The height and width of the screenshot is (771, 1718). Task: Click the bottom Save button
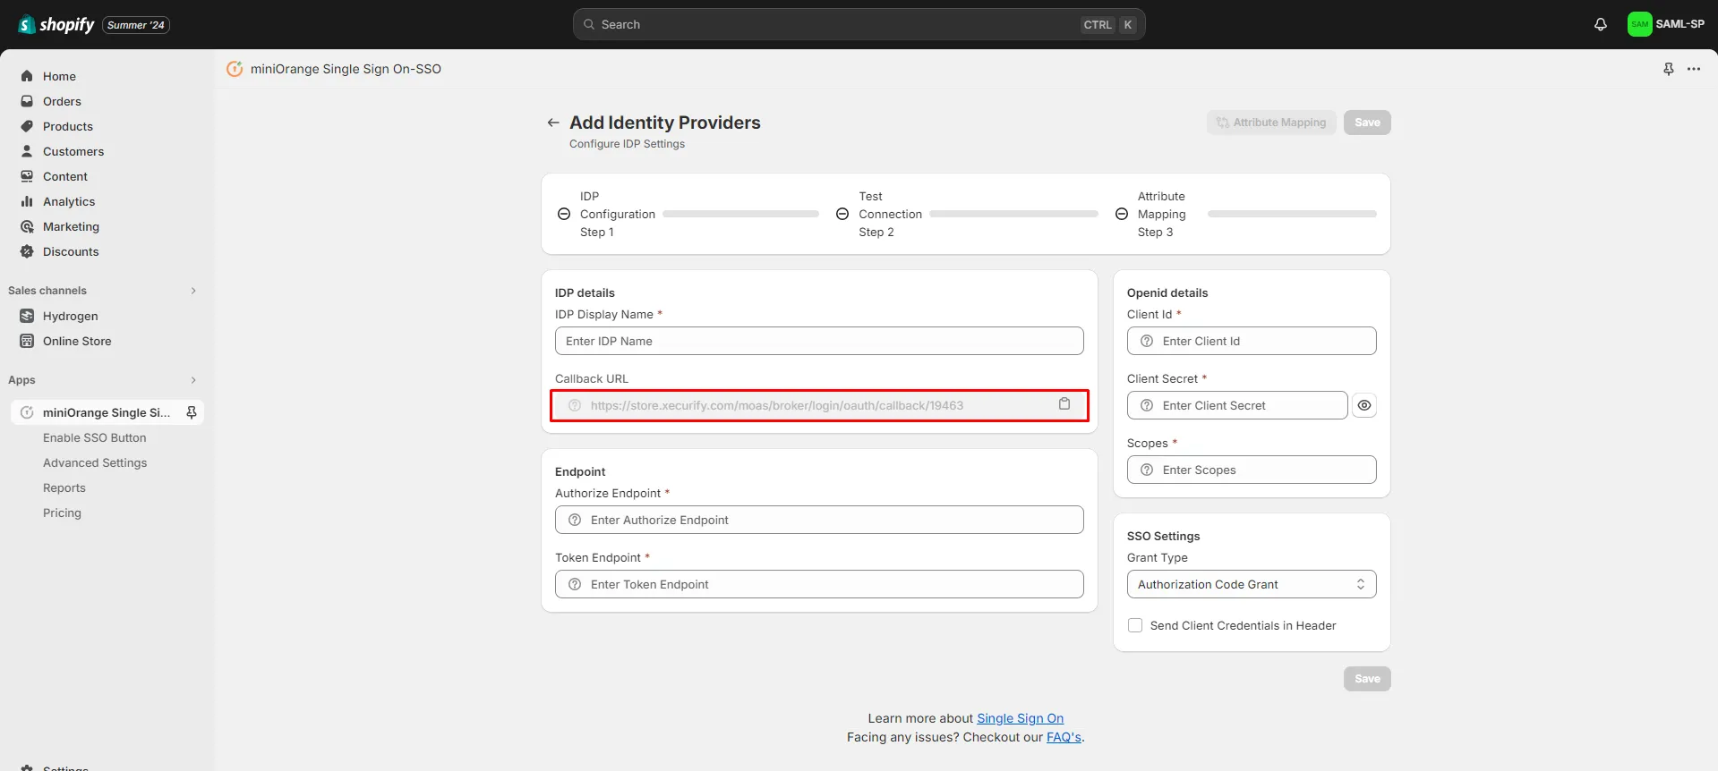(1367, 679)
